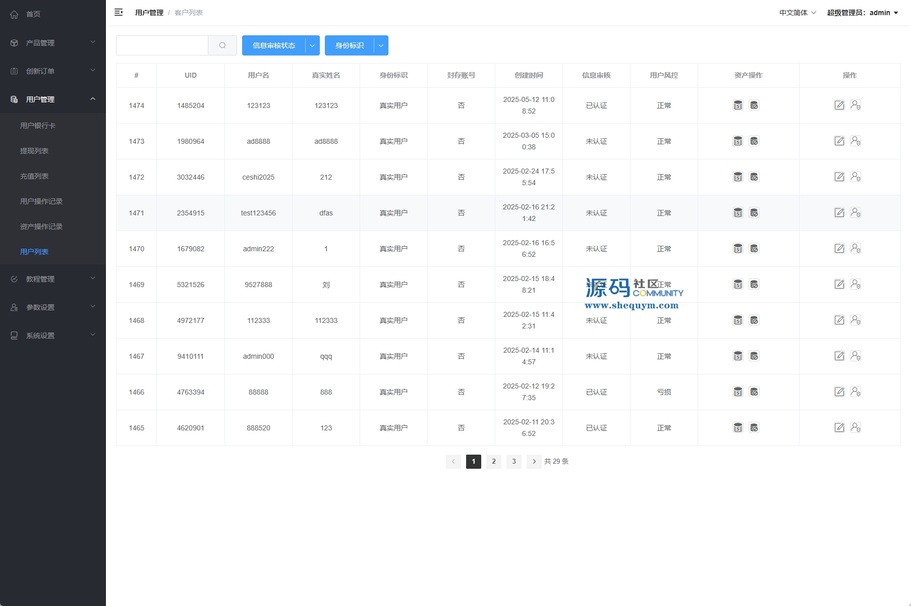Click the edit icon for user 123123
This screenshot has width=911, height=606.
839,105
